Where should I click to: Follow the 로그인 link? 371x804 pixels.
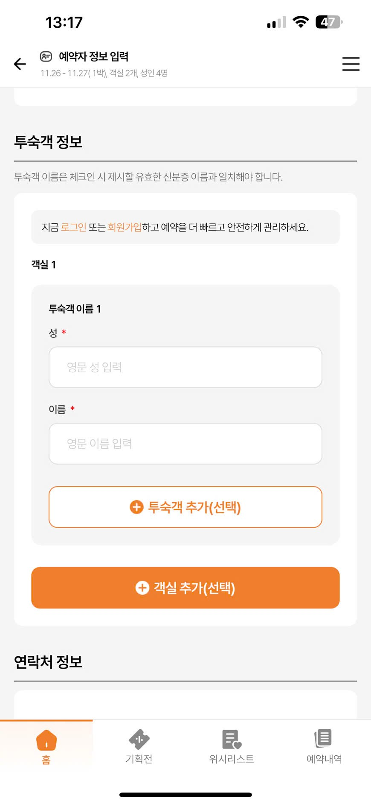[x=73, y=227]
